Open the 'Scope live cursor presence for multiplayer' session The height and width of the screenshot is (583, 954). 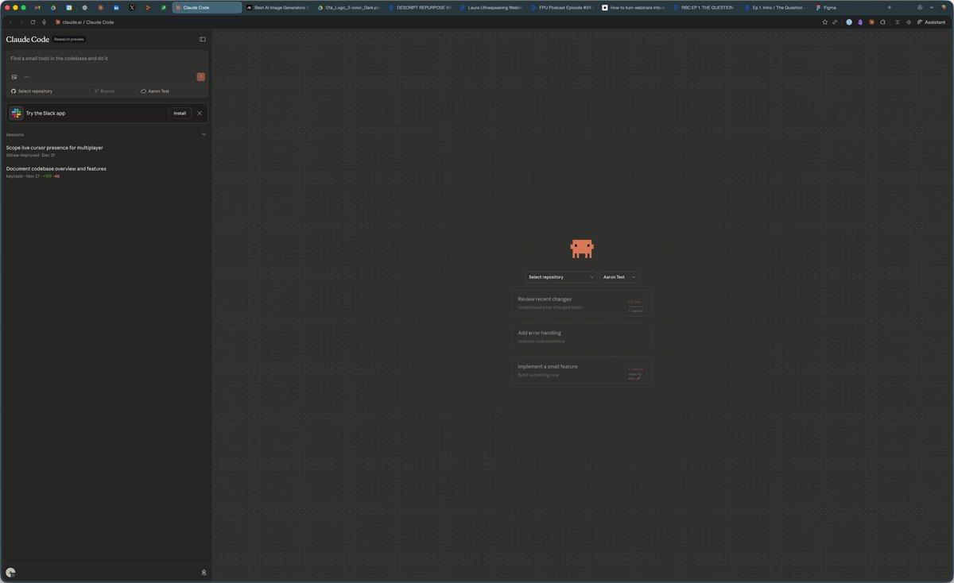click(x=107, y=151)
